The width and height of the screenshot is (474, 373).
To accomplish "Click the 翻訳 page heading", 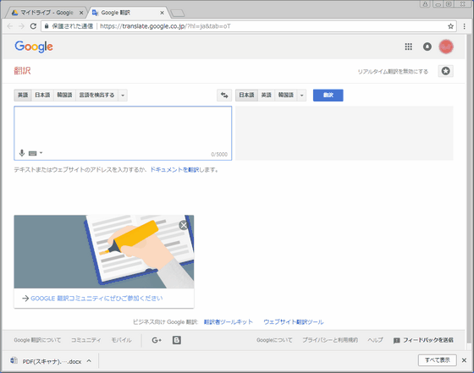I will pyautogui.click(x=22, y=71).
